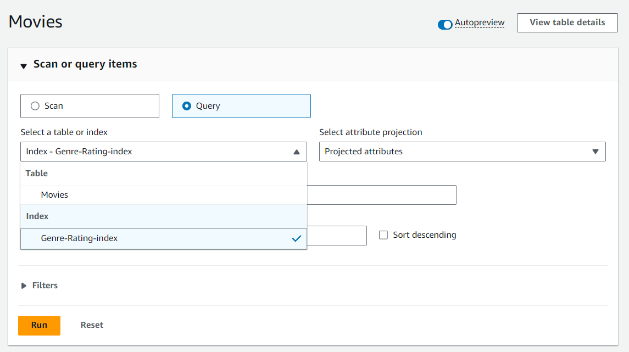Click the down arrow on attribute projection dropdown

pos(595,152)
